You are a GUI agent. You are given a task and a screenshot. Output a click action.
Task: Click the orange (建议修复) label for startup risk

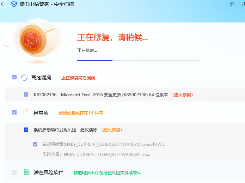[x=112, y=130]
